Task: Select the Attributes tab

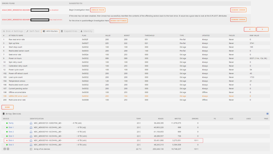Action: point(50,31)
